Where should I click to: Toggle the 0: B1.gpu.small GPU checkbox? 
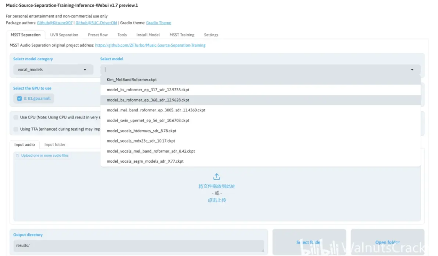click(x=19, y=98)
